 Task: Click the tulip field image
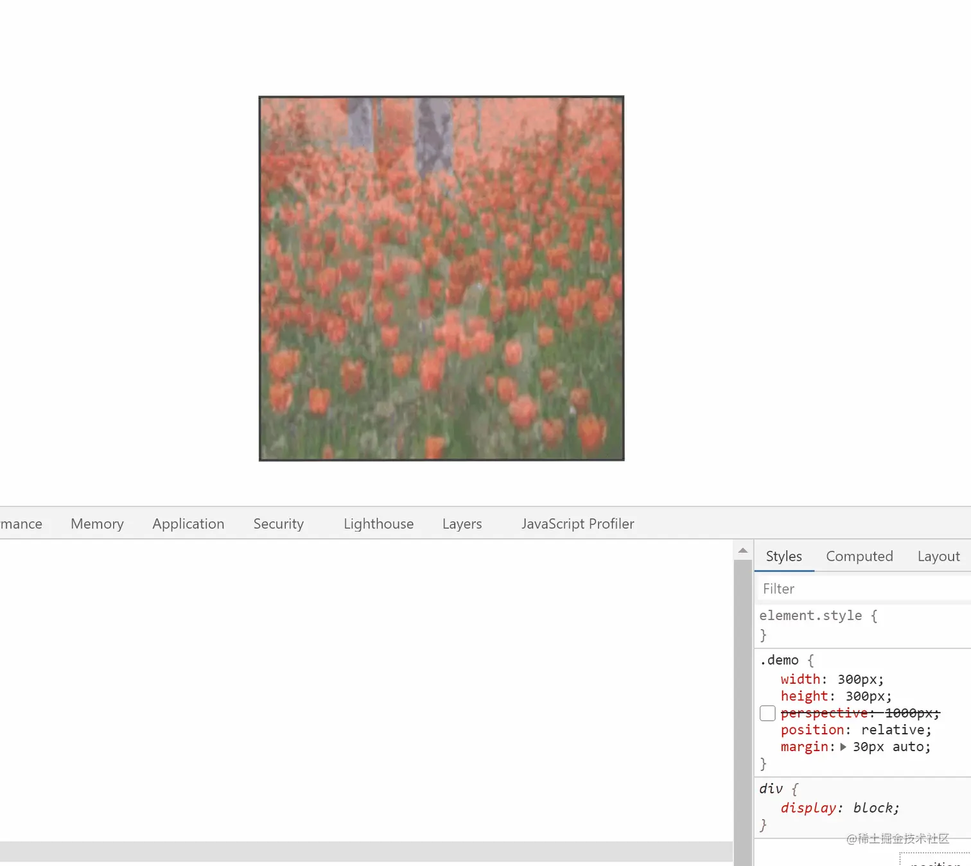[441, 279]
